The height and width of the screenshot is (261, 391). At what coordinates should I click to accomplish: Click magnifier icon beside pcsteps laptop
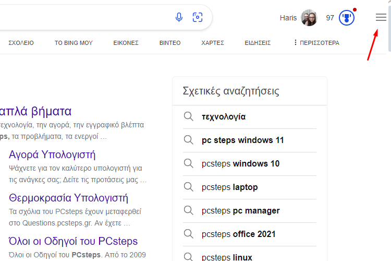189,187
